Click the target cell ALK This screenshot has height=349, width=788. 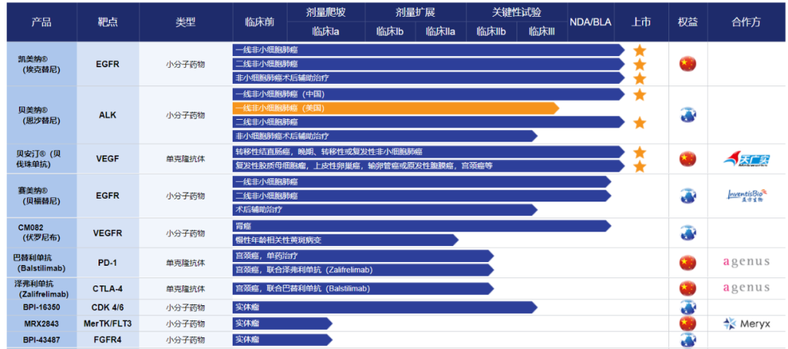tap(107, 115)
